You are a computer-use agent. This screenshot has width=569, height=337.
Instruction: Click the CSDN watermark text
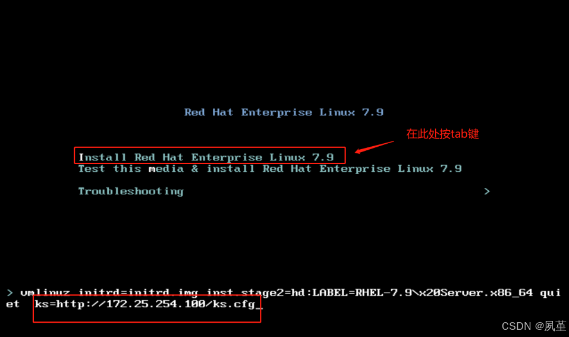coord(517,326)
